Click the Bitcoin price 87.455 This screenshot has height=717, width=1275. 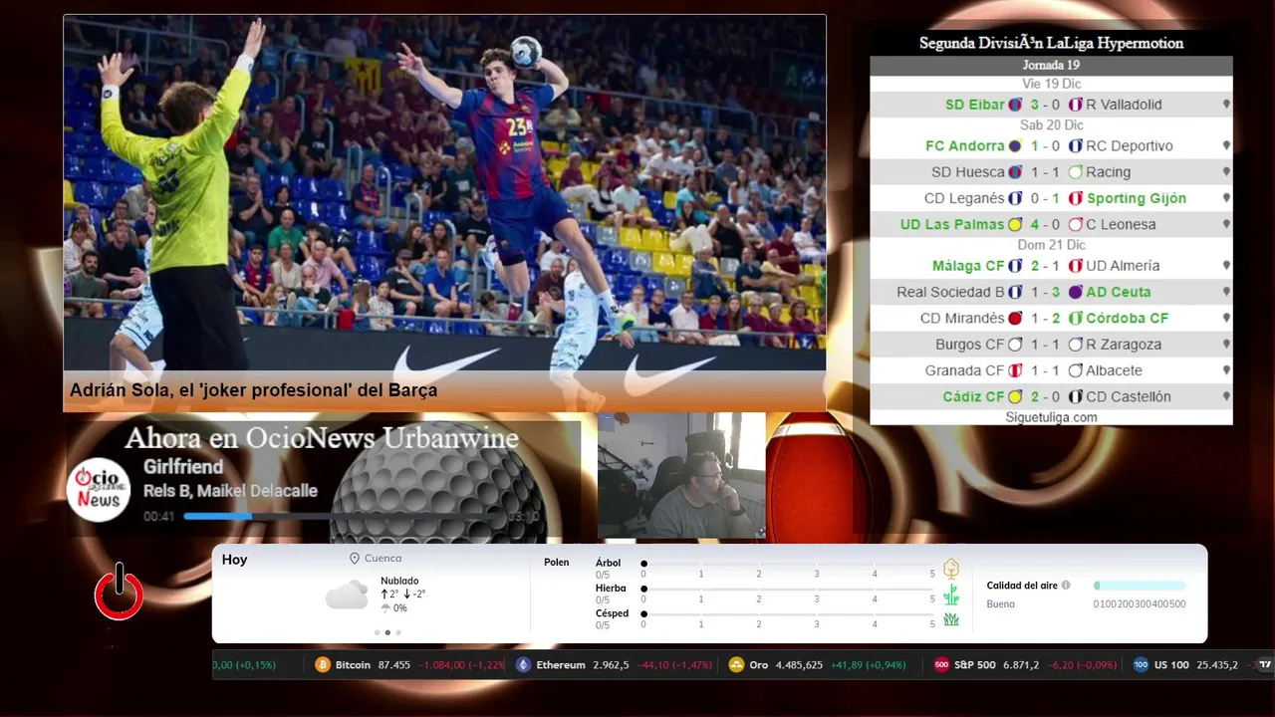394,664
